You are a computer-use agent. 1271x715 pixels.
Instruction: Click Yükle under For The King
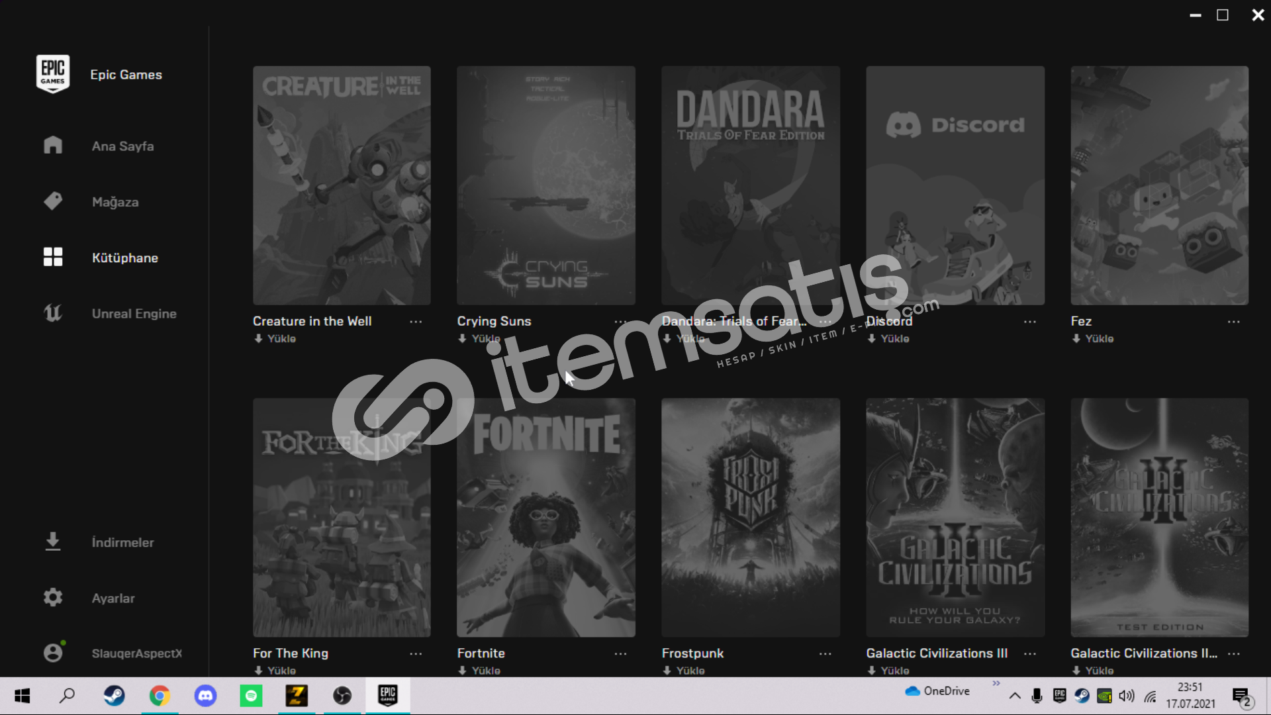coord(275,671)
